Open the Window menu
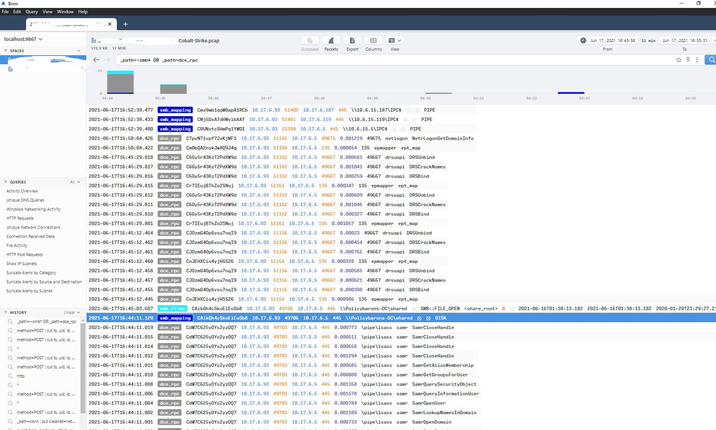 [65, 12]
